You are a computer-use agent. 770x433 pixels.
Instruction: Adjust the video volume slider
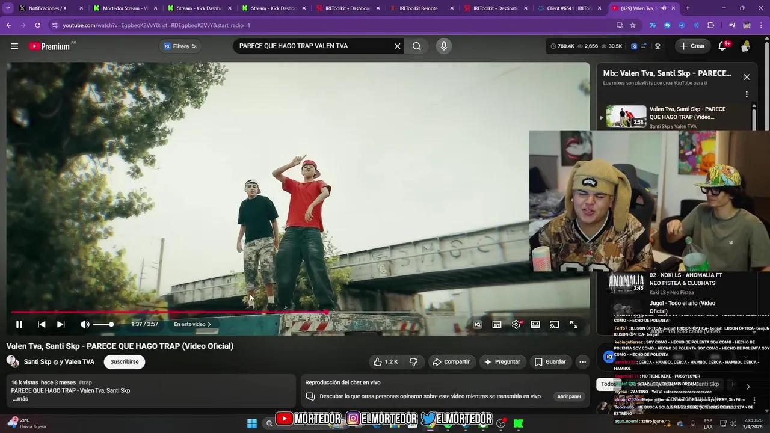click(103, 324)
